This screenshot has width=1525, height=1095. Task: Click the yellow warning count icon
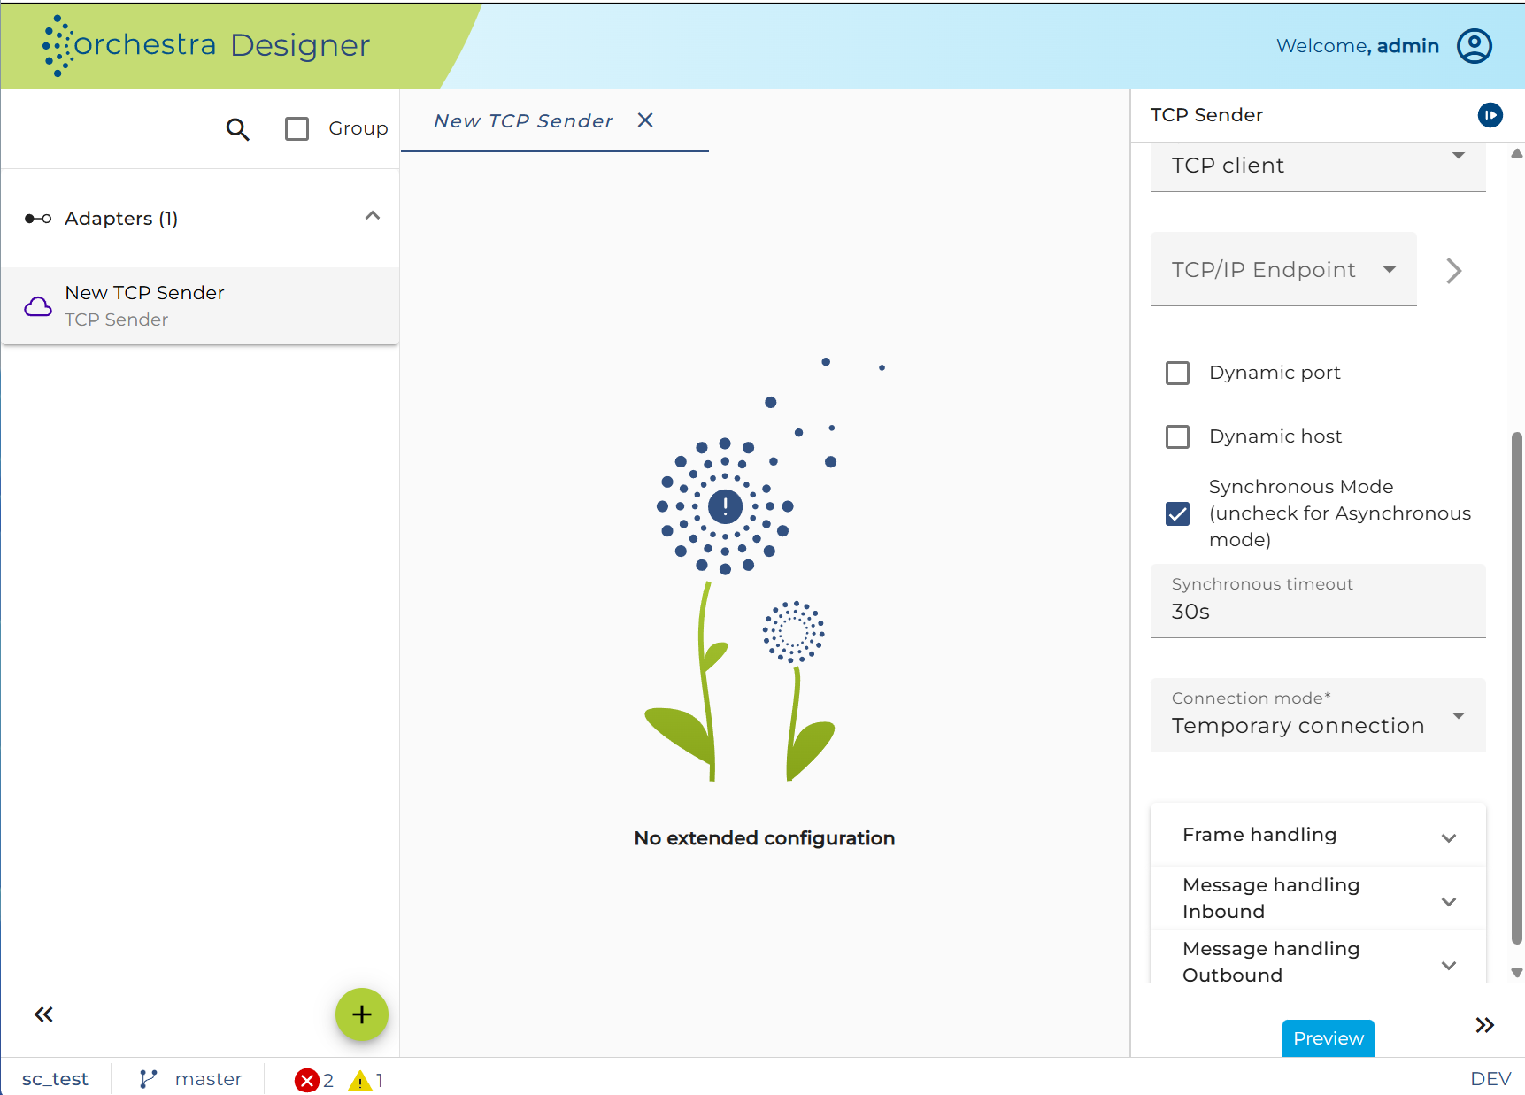[x=360, y=1080]
